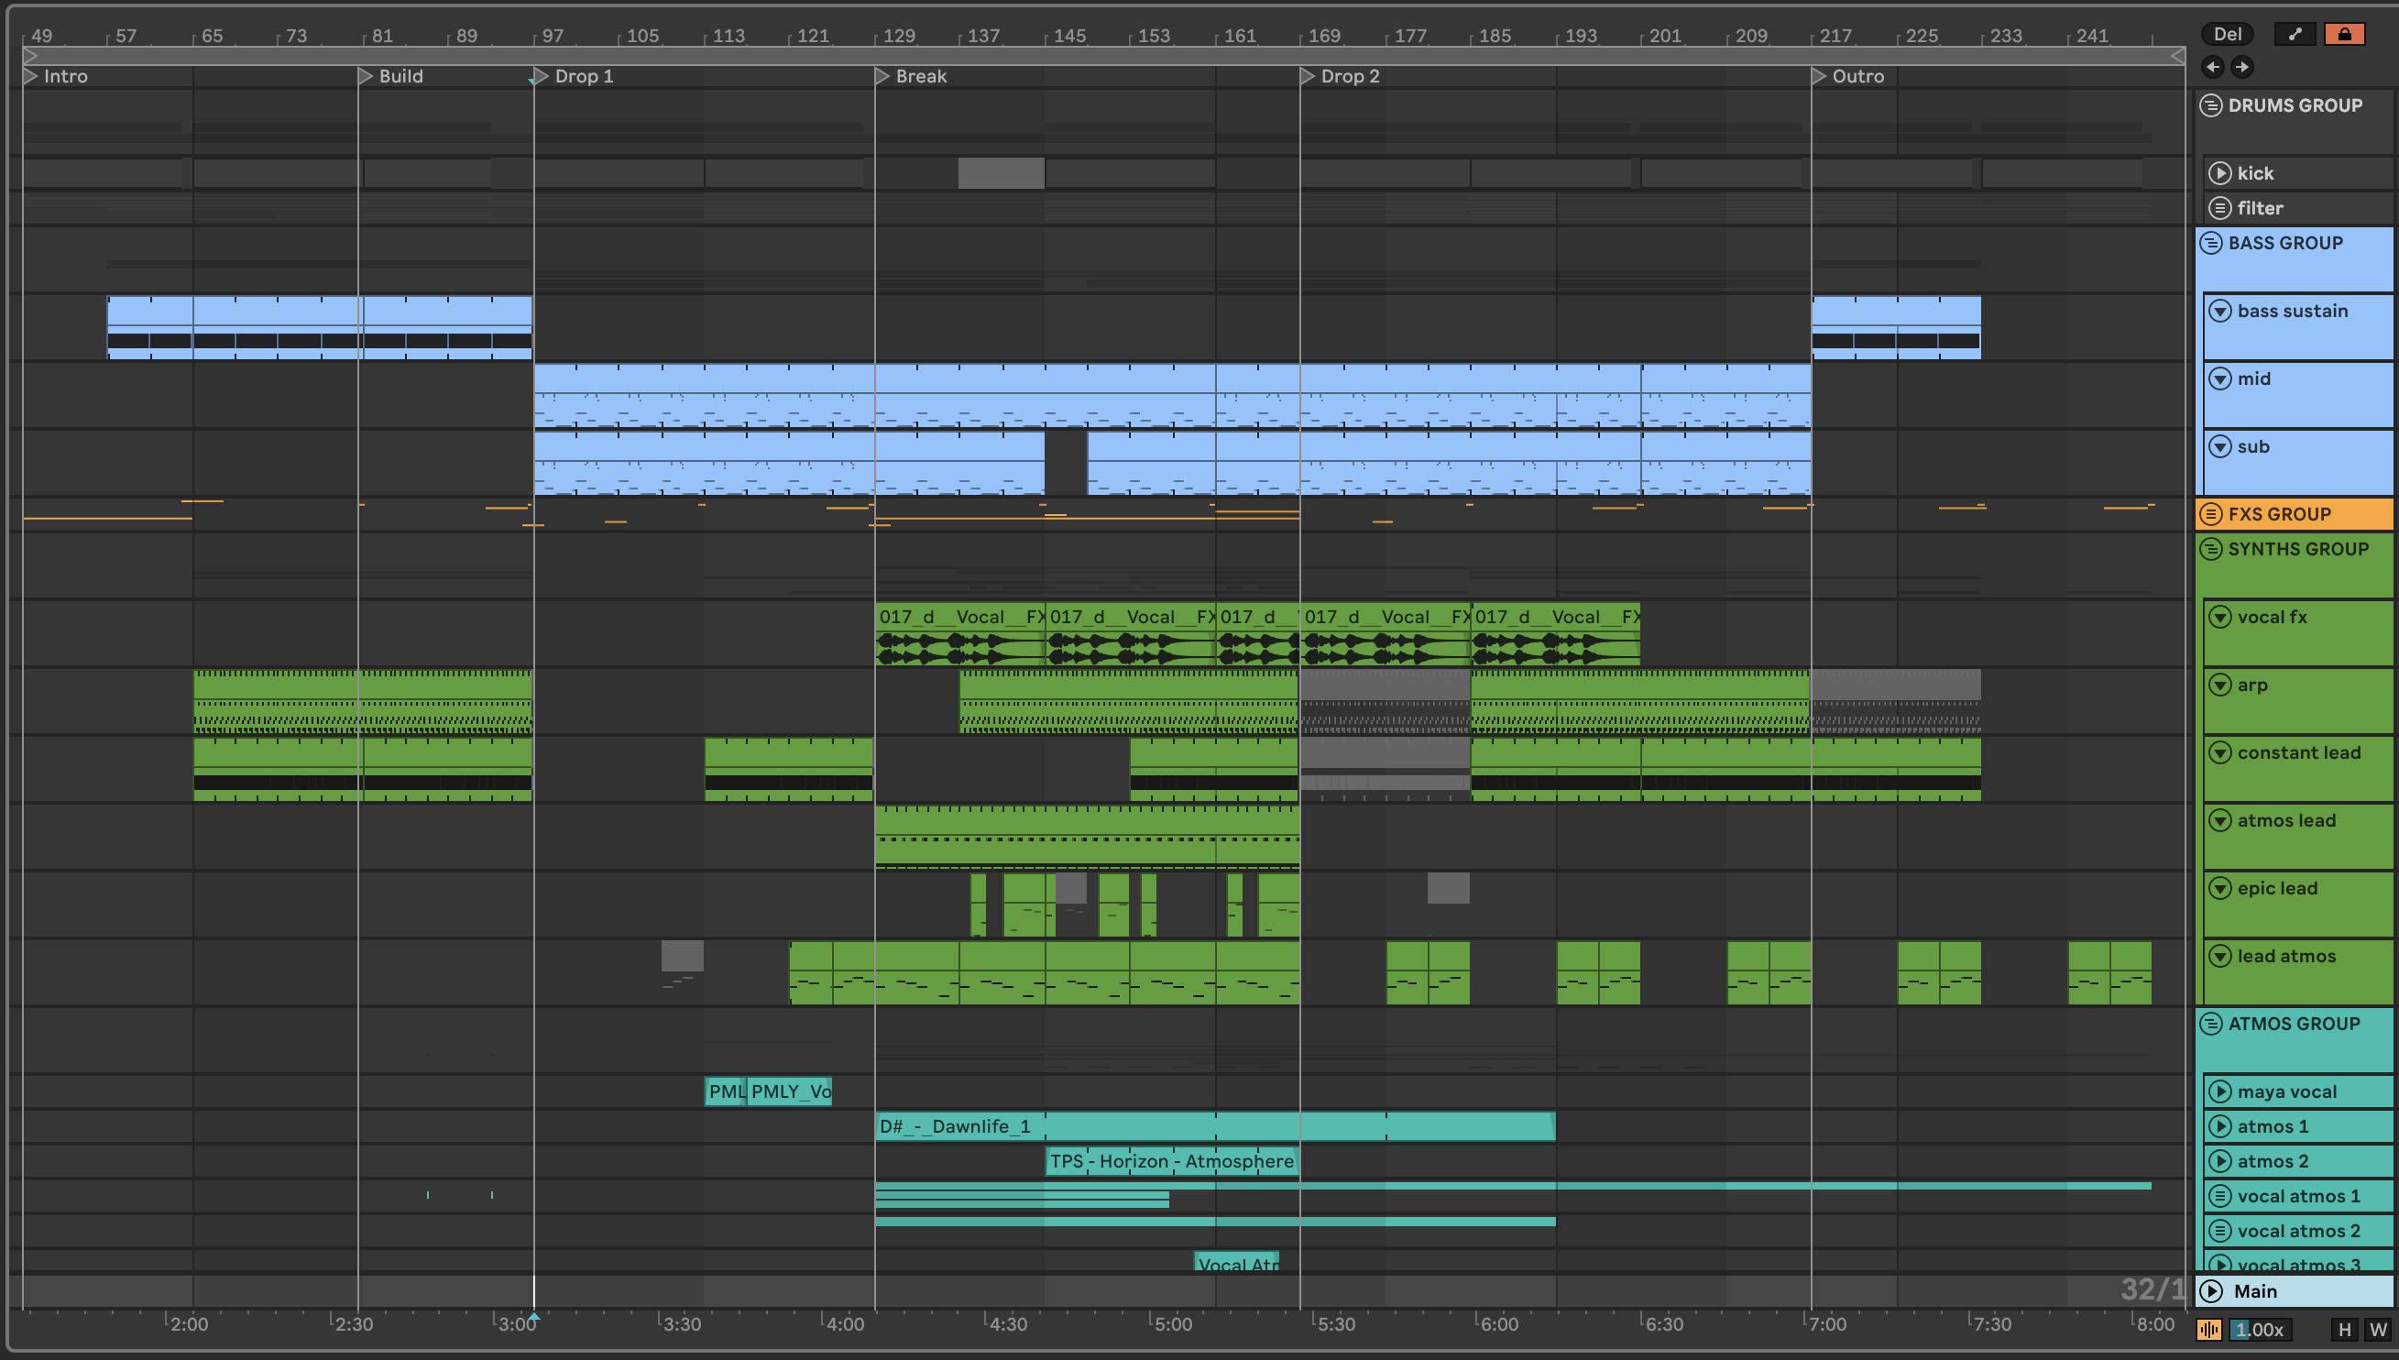2399x1360 pixels.
Task: Select the TPS - Horizon - Atmosphere clip
Action: coord(1172,1161)
